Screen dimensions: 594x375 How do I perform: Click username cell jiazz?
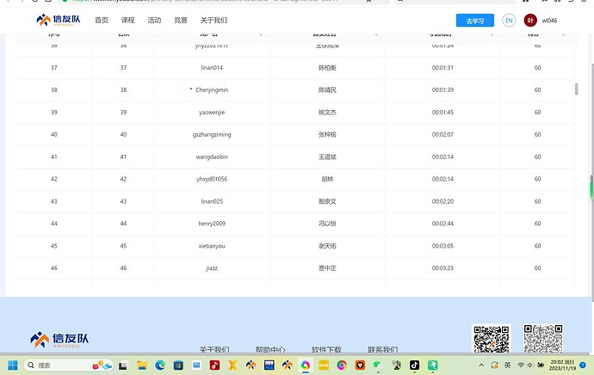click(212, 268)
